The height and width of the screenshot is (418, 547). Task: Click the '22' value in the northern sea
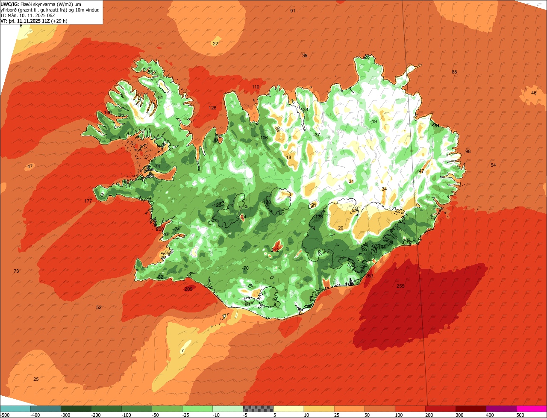(215, 44)
